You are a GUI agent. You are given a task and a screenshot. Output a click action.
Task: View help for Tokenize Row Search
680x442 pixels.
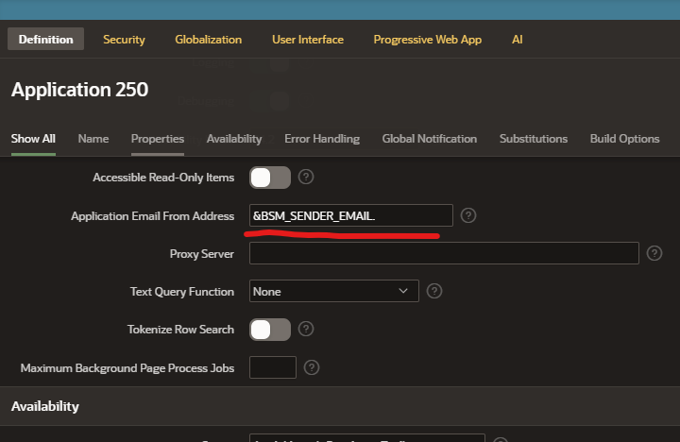(306, 330)
